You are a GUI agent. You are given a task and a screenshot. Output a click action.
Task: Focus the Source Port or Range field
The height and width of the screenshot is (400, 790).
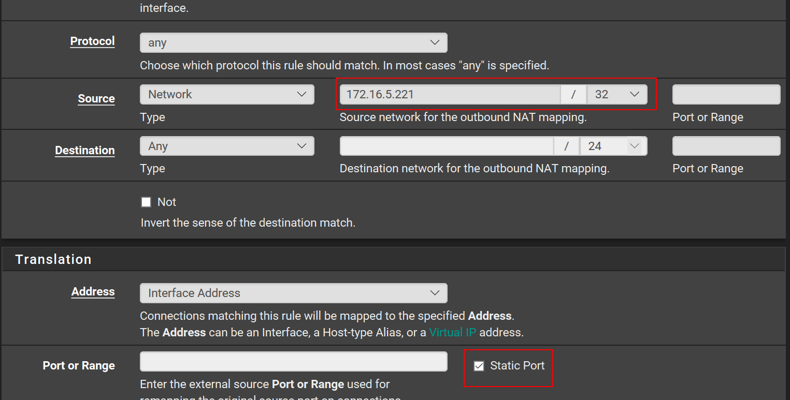click(x=726, y=95)
